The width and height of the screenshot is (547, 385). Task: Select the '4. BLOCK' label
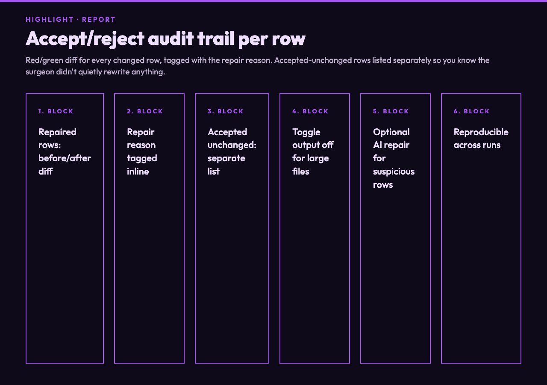pos(310,111)
